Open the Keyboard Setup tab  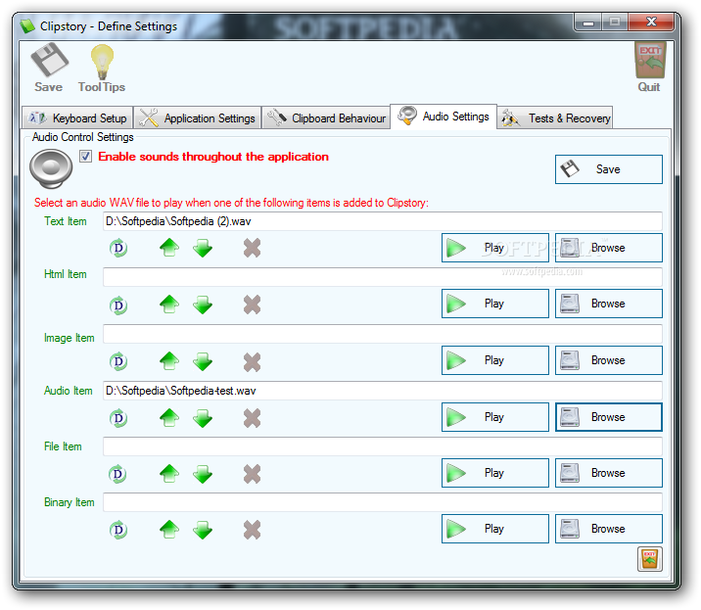(x=77, y=118)
